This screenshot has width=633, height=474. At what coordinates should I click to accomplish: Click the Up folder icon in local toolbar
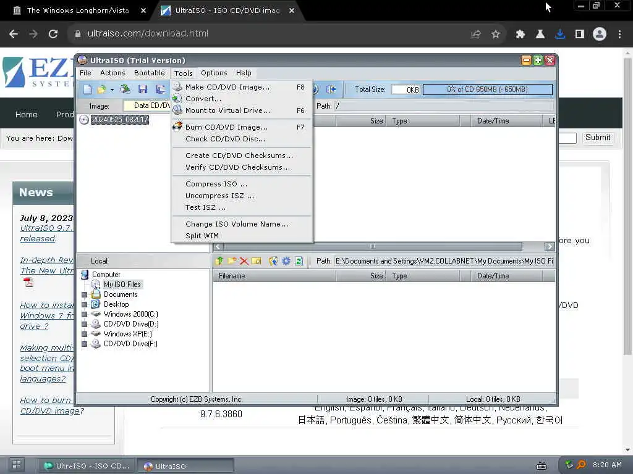tap(219, 261)
